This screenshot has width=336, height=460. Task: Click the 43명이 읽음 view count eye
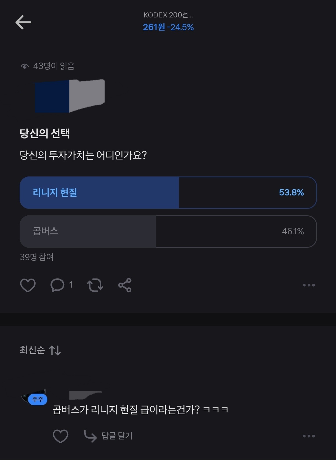tap(25, 66)
